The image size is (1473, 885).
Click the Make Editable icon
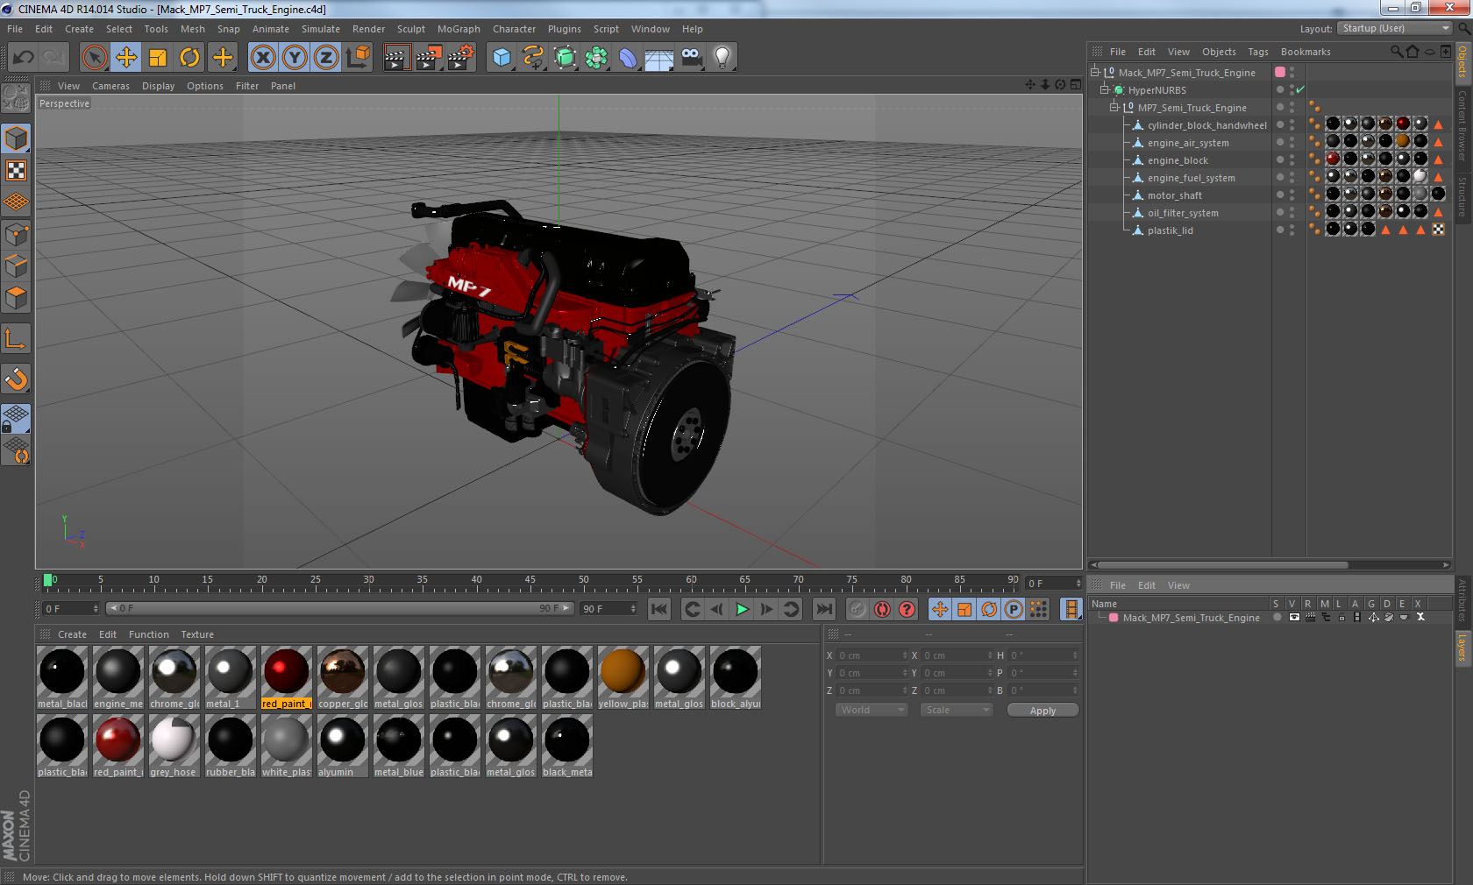(x=16, y=98)
